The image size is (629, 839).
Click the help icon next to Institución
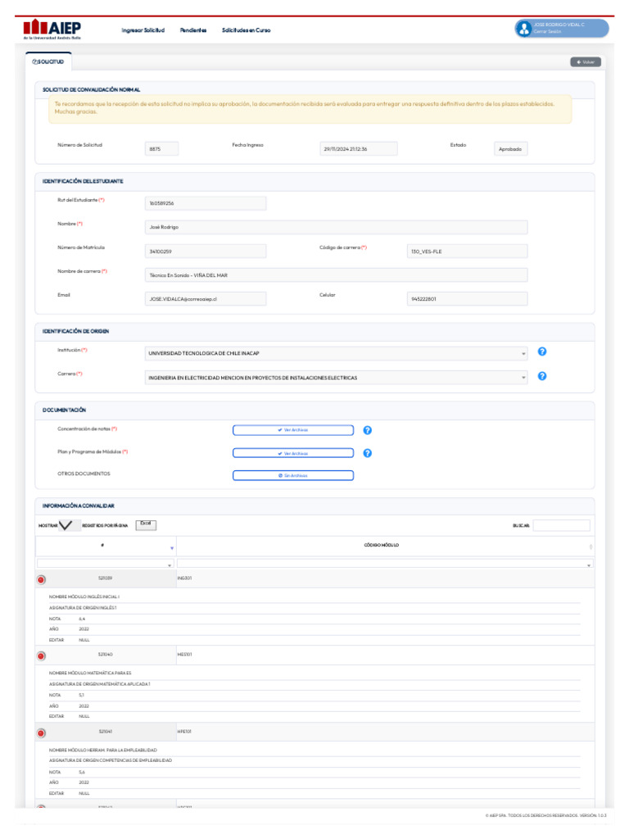click(x=542, y=351)
